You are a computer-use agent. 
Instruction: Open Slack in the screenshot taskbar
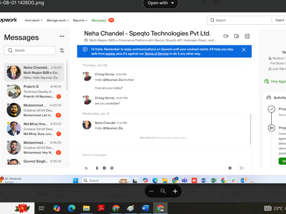coord(233,181)
